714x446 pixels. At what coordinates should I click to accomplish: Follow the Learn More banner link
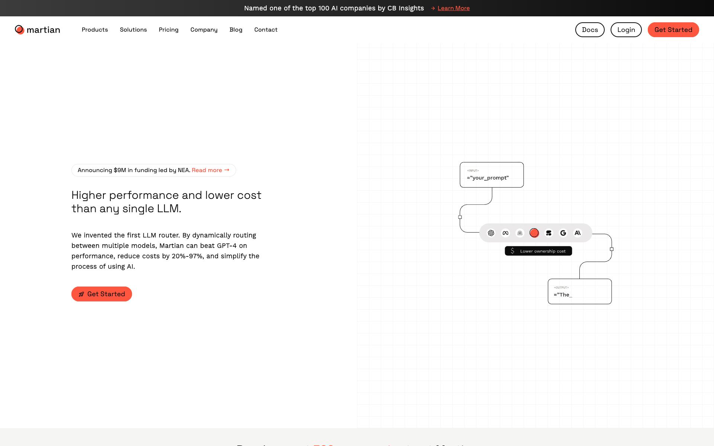453,8
